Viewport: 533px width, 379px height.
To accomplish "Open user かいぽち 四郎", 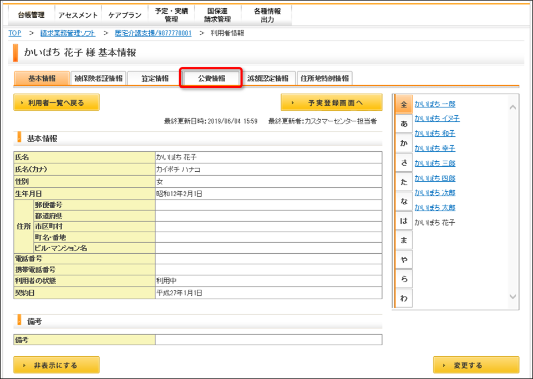I will (435, 178).
